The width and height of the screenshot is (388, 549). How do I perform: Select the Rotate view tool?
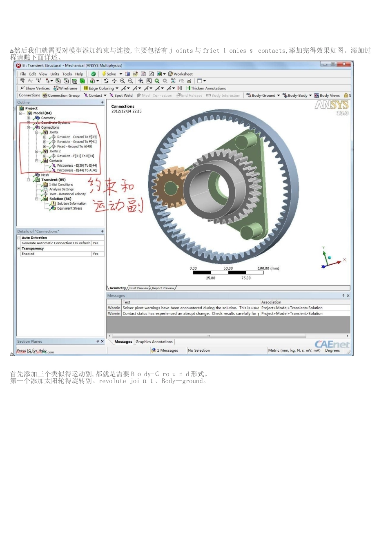[x=106, y=81]
